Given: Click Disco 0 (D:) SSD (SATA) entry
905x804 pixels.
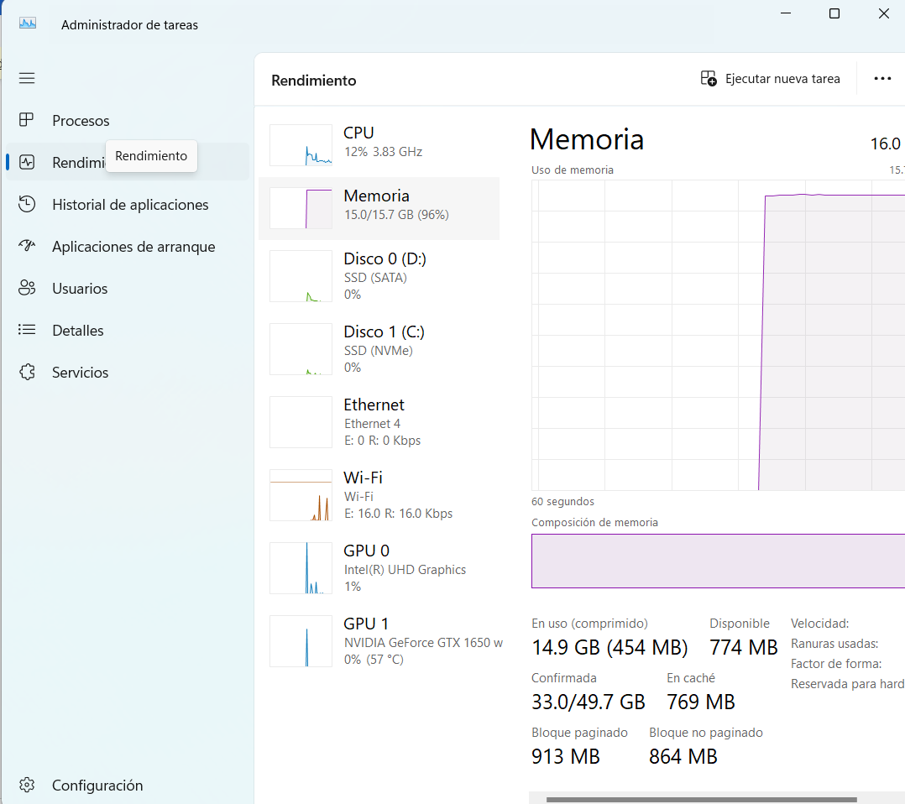Looking at the screenshot, I should (379, 276).
